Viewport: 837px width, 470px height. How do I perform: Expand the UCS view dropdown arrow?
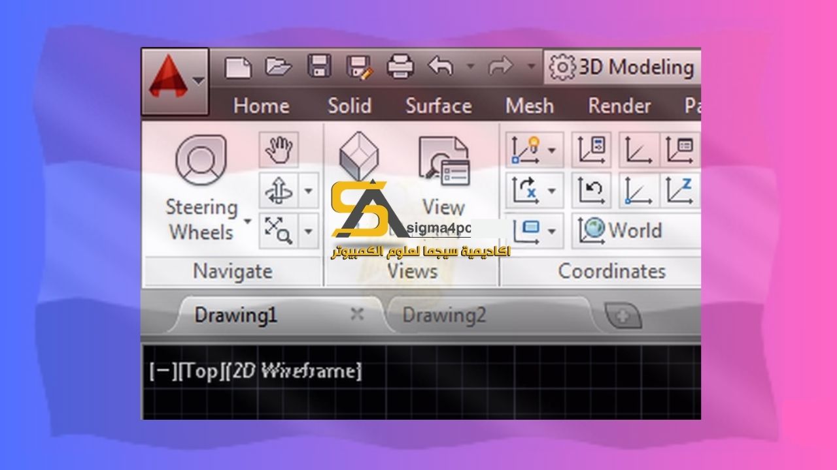[553, 230]
